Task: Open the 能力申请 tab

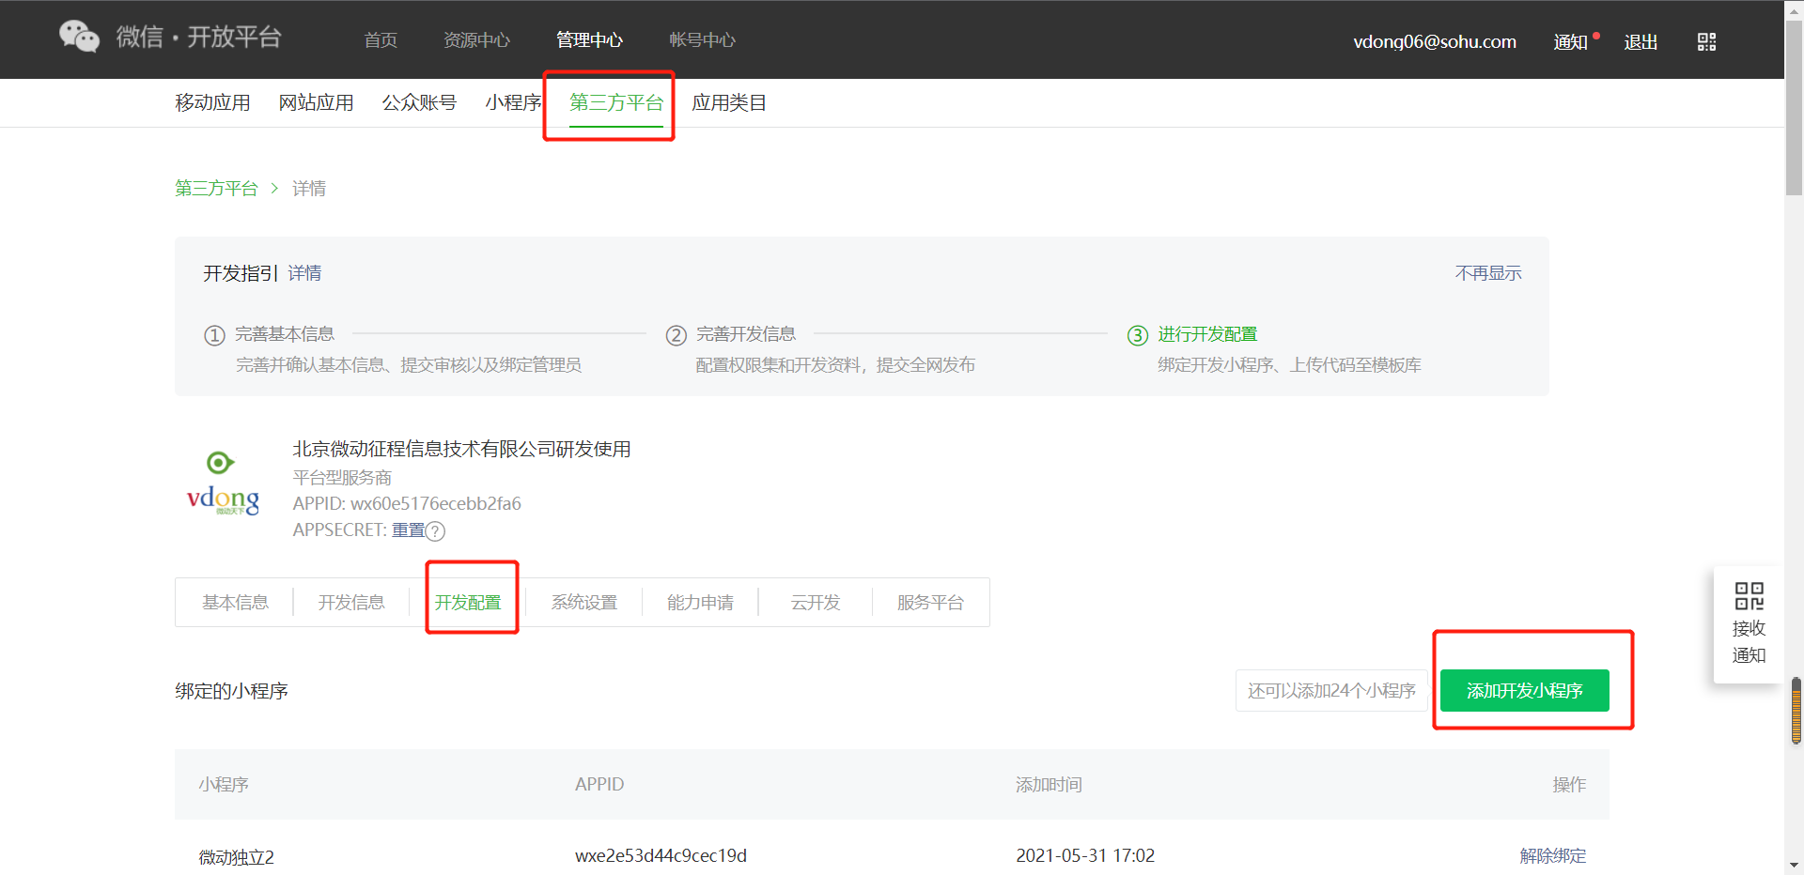Action: [700, 603]
